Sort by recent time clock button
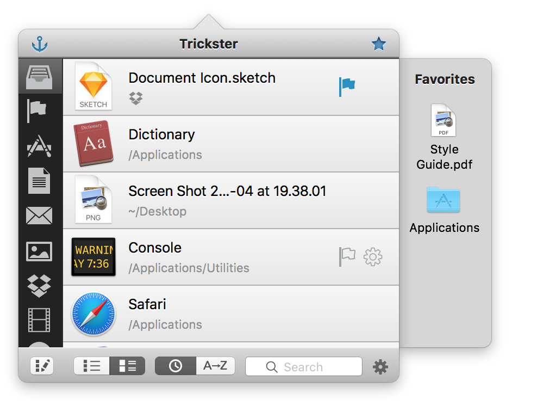Viewport: 537px width, 405px height. (x=176, y=366)
